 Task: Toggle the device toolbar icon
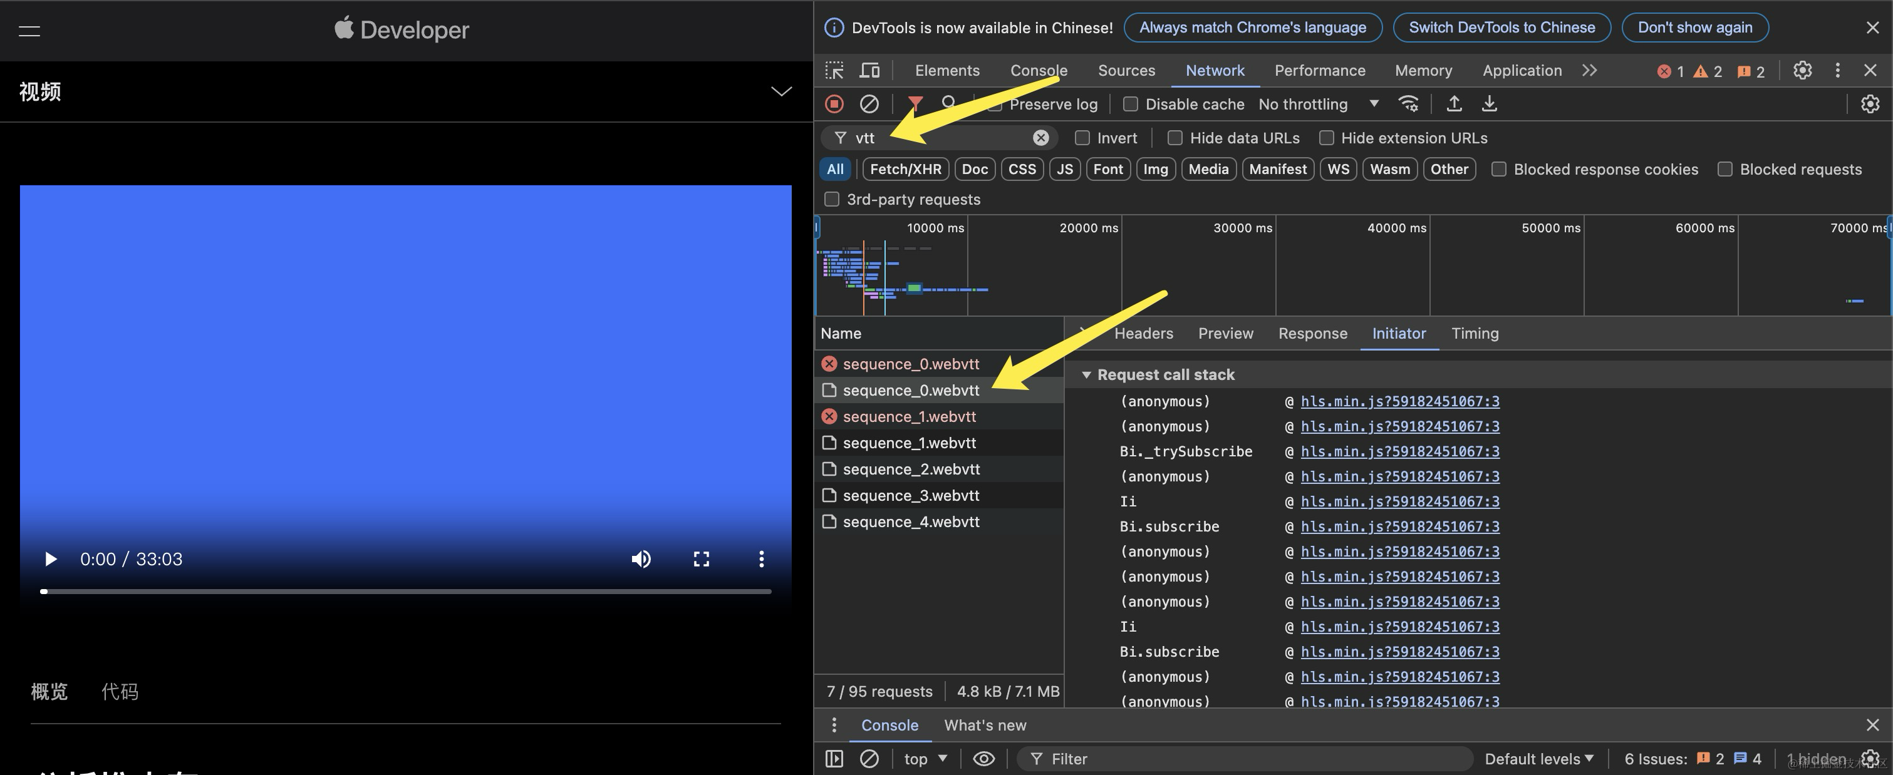tap(869, 71)
